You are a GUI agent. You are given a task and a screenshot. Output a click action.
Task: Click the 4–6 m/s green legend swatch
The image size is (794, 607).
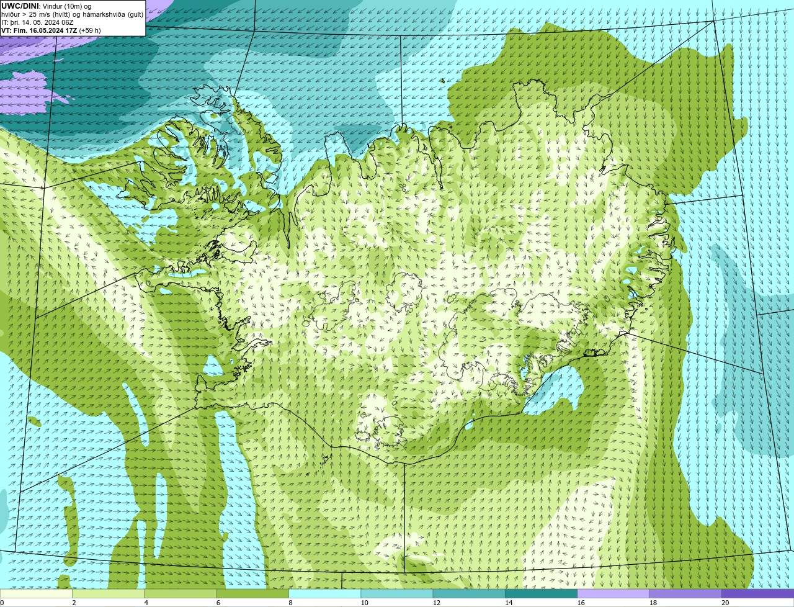[x=181, y=593]
